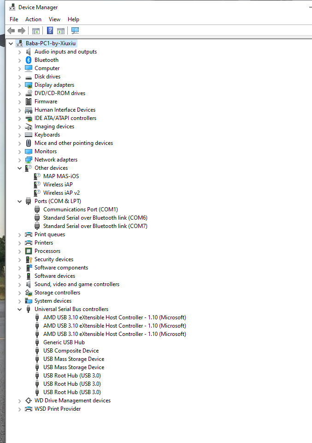
Task: Collapse the Ports (COM & LPT) category
Action: click(x=19, y=202)
